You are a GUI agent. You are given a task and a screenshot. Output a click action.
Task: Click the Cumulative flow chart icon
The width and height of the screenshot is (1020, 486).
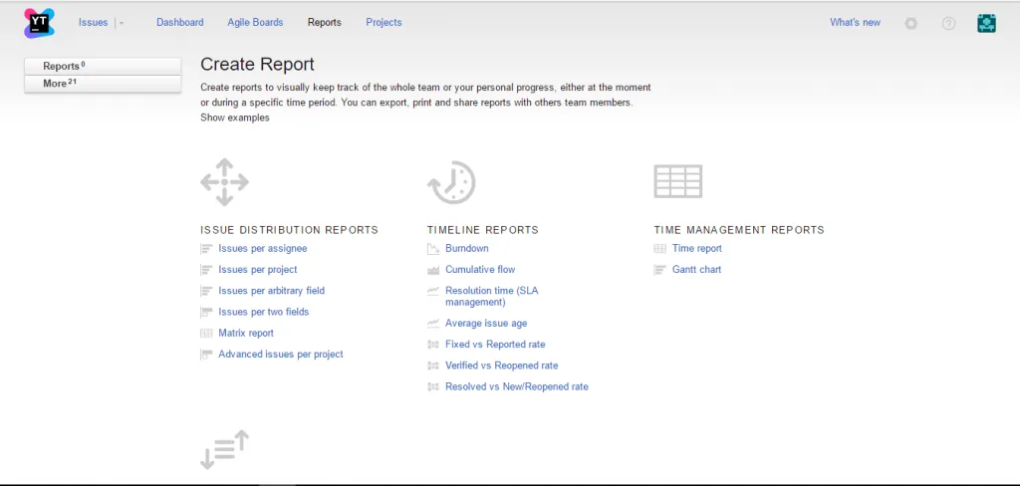[x=433, y=269]
